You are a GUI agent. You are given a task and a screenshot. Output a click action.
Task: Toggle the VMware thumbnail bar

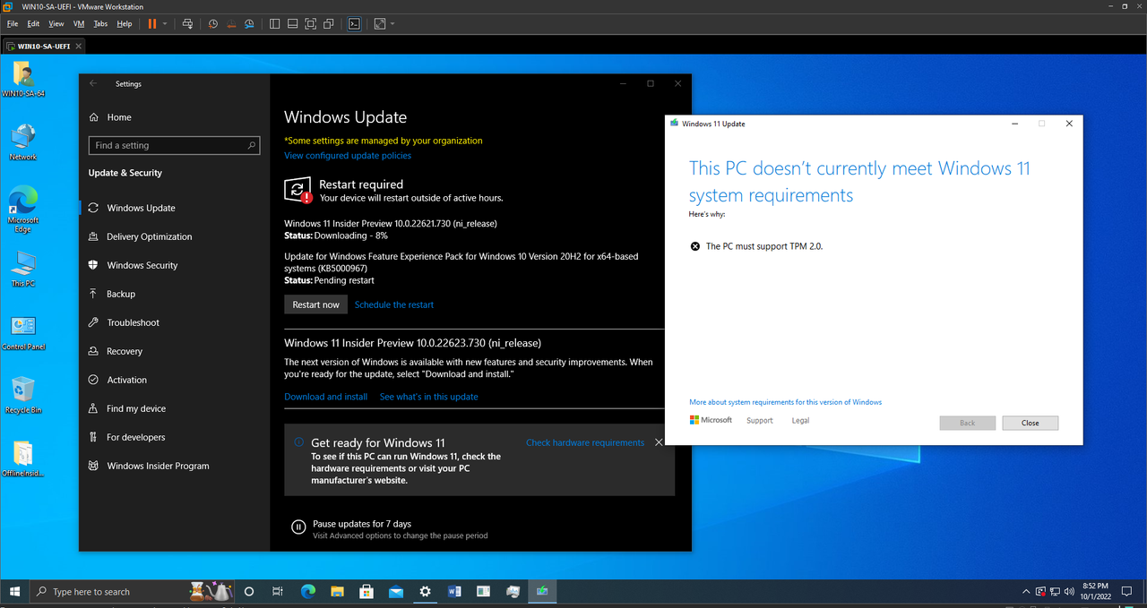(292, 24)
